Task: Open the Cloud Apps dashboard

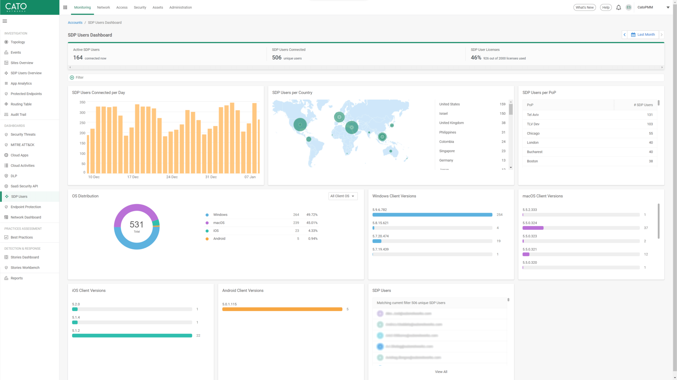Action: (19, 155)
